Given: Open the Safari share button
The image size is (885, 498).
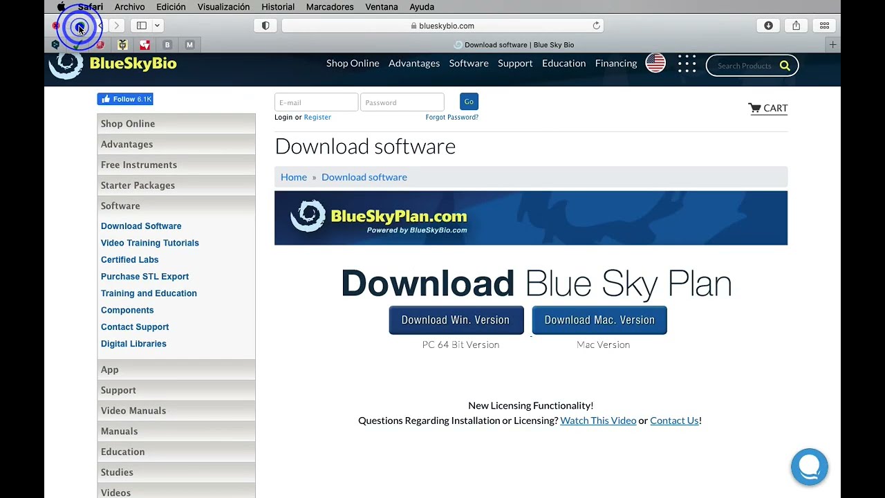Looking at the screenshot, I should coord(796,26).
